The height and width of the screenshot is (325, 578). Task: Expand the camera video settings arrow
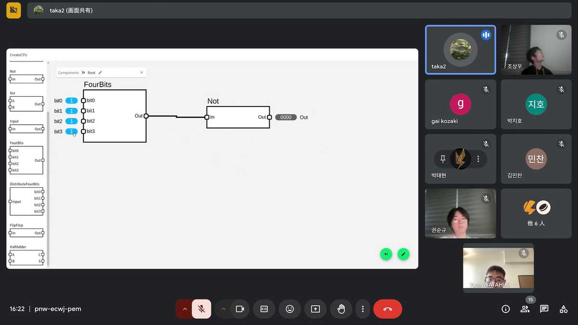pos(223,309)
